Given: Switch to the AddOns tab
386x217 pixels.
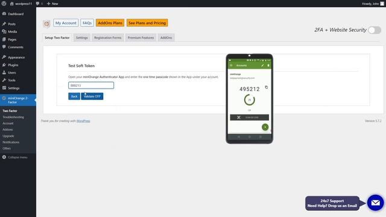Looking at the screenshot, I should click(x=166, y=37).
